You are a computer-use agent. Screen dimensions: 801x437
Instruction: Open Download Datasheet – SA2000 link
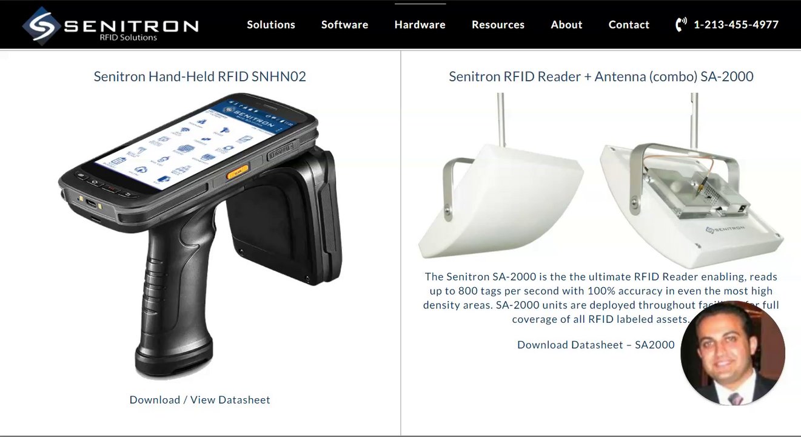596,345
